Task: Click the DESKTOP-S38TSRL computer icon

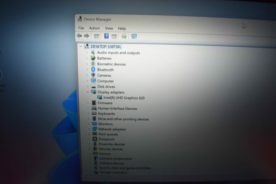Action: coord(87,46)
